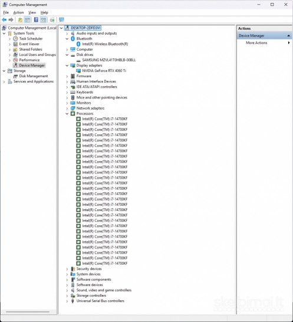
Task: Select Software components category
Action: click(94, 280)
